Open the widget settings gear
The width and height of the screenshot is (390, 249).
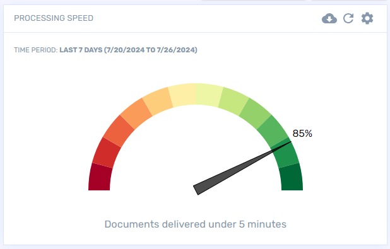(367, 18)
